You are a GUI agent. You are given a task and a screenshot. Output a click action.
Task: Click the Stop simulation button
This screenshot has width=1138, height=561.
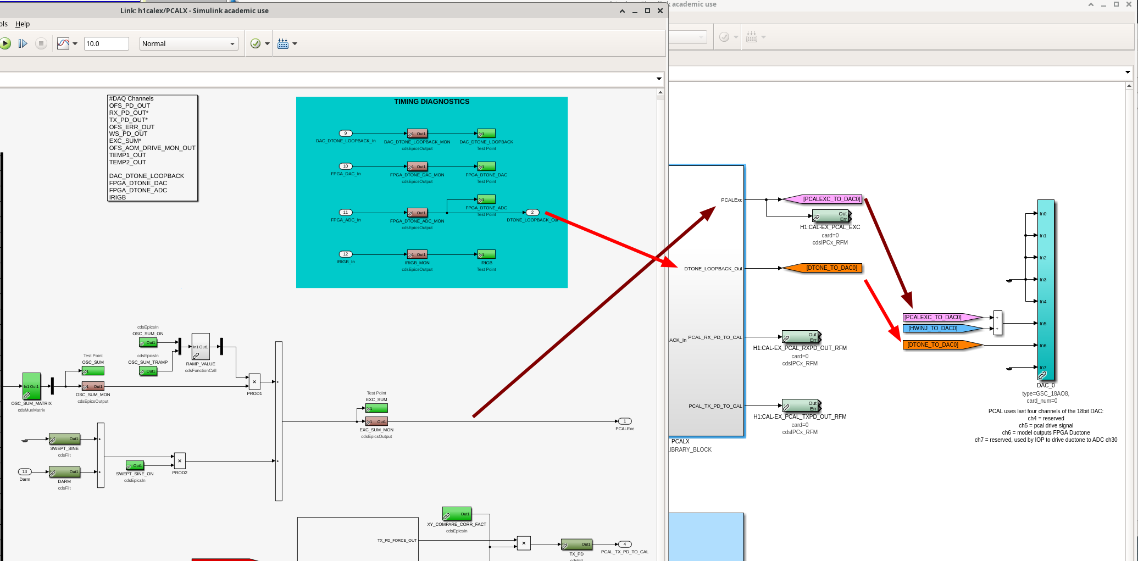click(41, 43)
